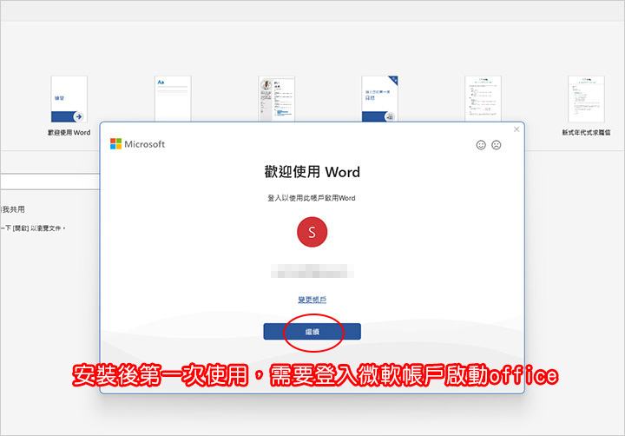
Task: Click the 新式年代式求職信 template label
Action: pos(586,132)
